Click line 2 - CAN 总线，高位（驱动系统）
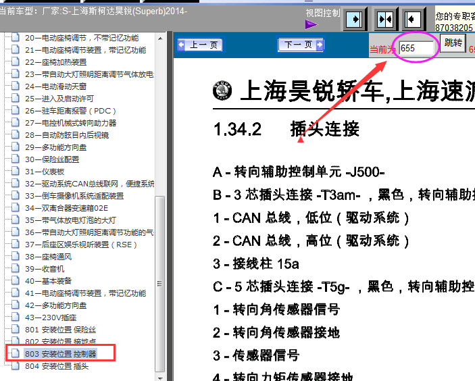Image resolution: width=475 pixels, height=381 pixels. point(311,241)
